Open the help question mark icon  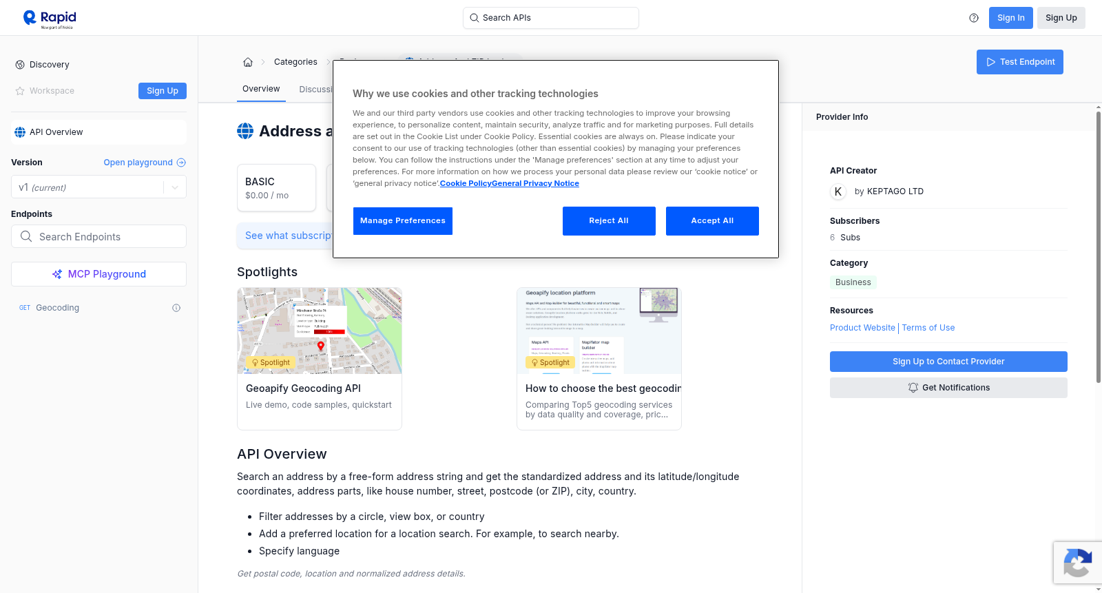pyautogui.click(x=974, y=18)
